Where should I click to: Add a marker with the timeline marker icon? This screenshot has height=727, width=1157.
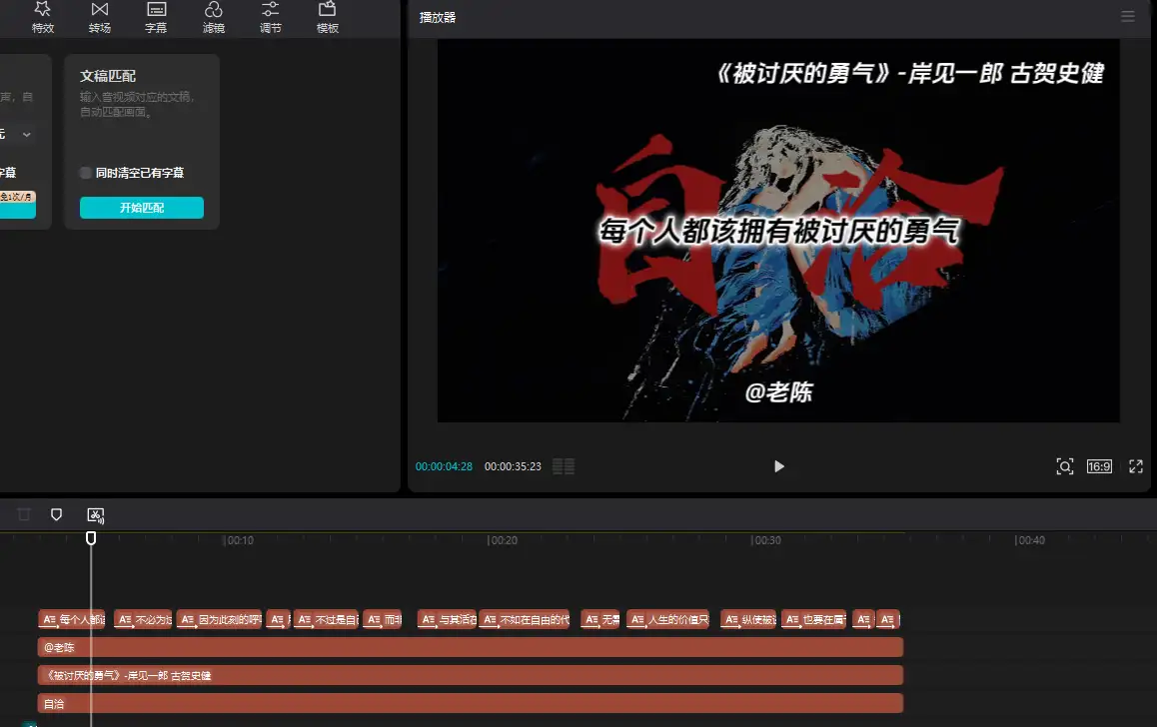click(x=56, y=514)
